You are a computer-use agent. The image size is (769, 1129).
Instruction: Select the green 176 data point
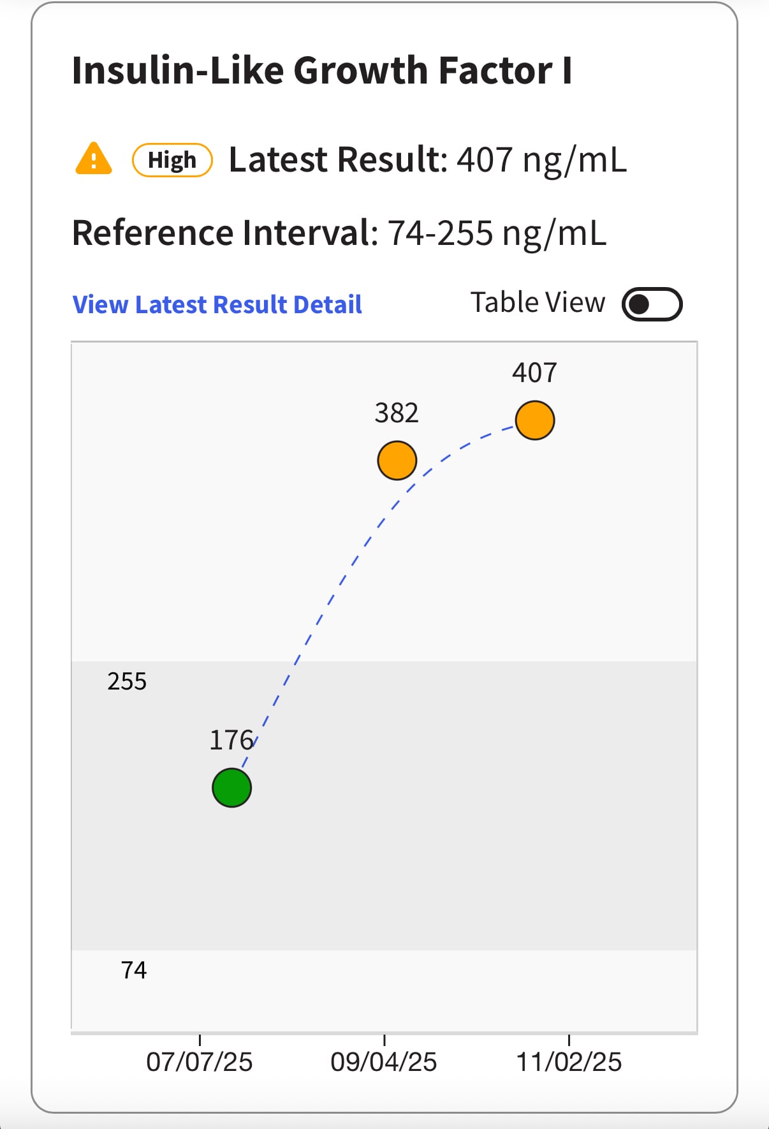click(231, 788)
